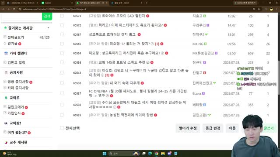Open the Windows Start menu icon

click(105, 154)
